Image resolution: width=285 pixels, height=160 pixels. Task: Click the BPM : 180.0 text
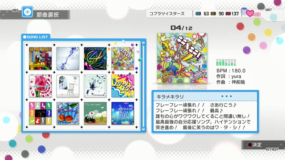(x=231, y=71)
